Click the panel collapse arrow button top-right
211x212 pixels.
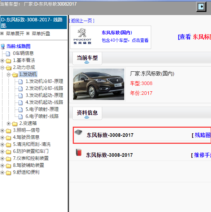[201, 7]
